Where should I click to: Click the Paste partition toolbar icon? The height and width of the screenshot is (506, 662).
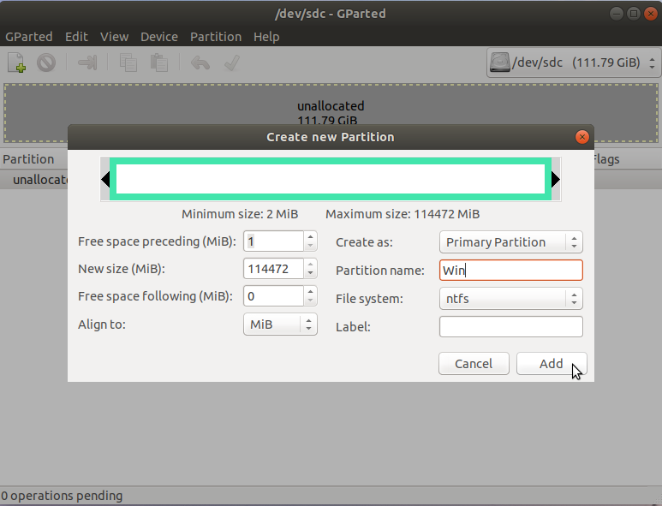point(158,63)
